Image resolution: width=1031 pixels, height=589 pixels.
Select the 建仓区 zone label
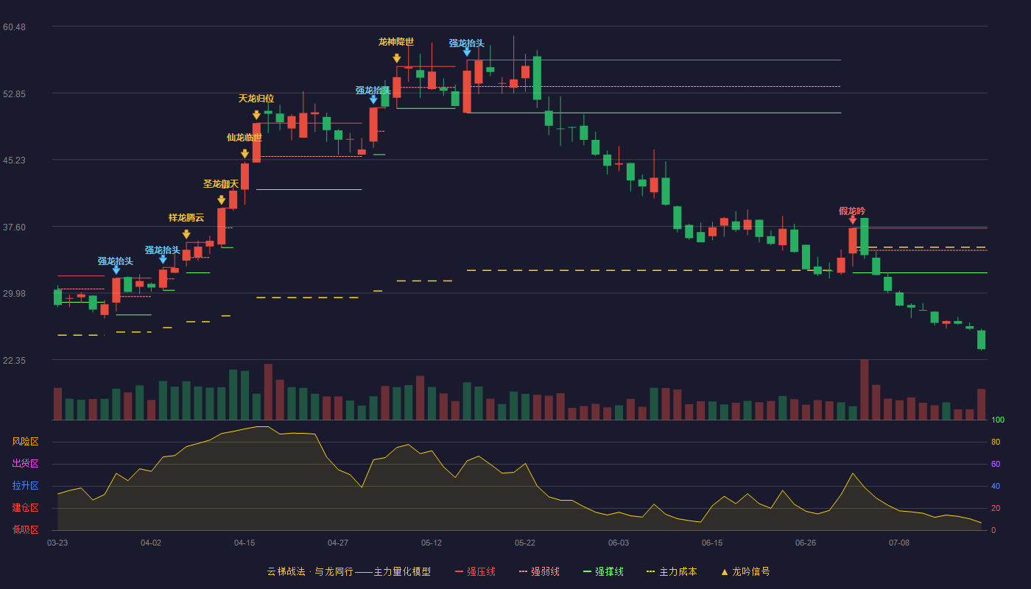[25, 508]
